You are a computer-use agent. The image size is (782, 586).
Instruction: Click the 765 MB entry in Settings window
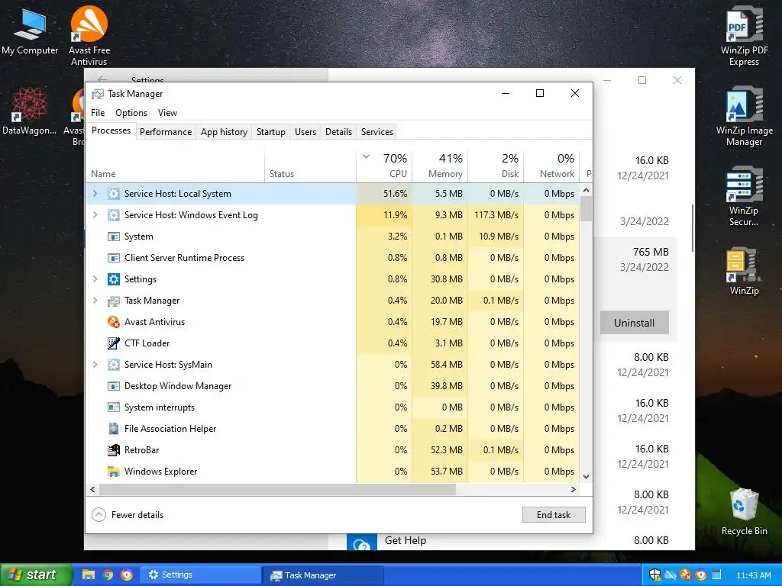[651, 252]
